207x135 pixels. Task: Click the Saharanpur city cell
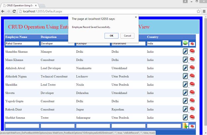click(83, 118)
